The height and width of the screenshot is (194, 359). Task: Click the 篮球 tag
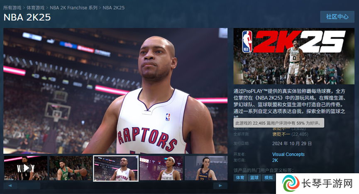click(x=254, y=177)
